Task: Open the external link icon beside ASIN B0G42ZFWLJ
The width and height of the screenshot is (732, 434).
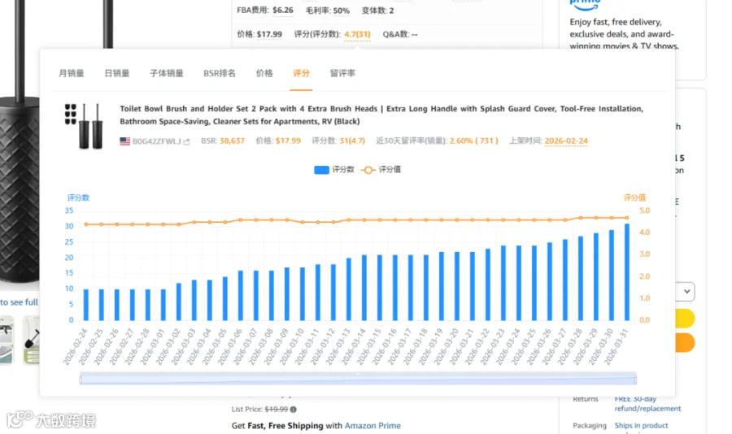Action: click(x=187, y=141)
